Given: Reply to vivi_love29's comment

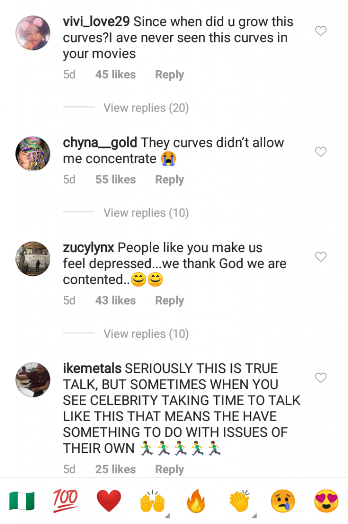Looking at the screenshot, I should point(169,75).
